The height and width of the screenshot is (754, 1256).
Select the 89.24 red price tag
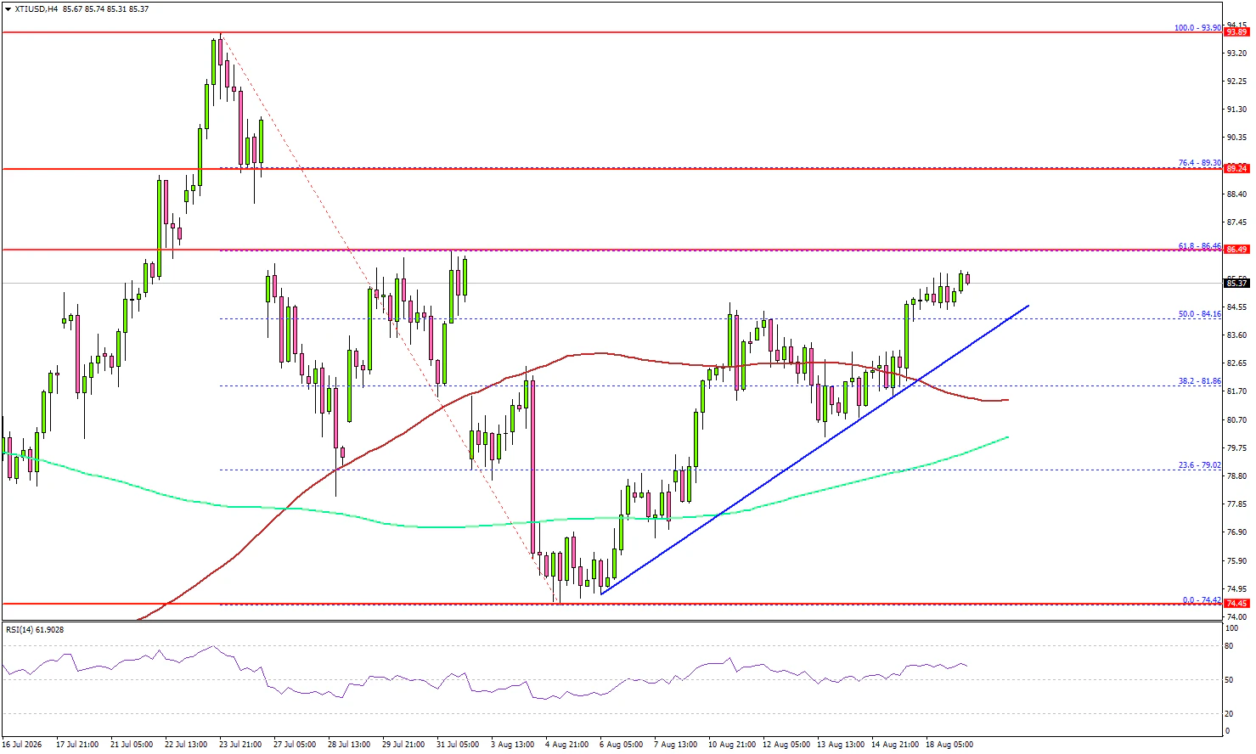tap(1236, 168)
